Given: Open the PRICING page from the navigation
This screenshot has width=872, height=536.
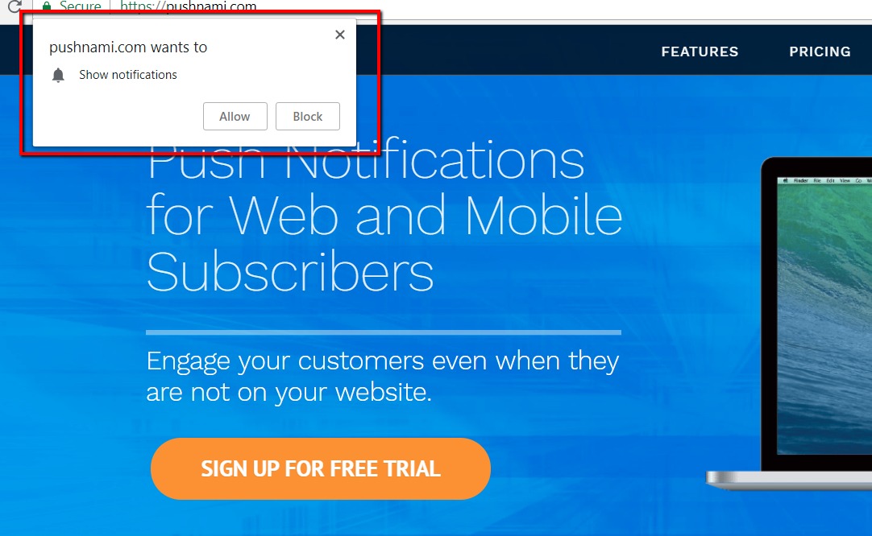Looking at the screenshot, I should click(x=820, y=52).
